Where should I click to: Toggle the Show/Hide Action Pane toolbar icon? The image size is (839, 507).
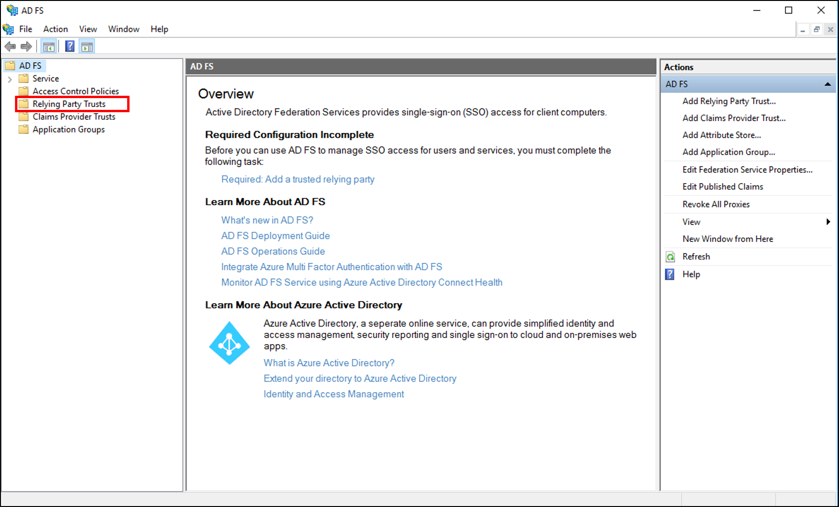coord(87,46)
